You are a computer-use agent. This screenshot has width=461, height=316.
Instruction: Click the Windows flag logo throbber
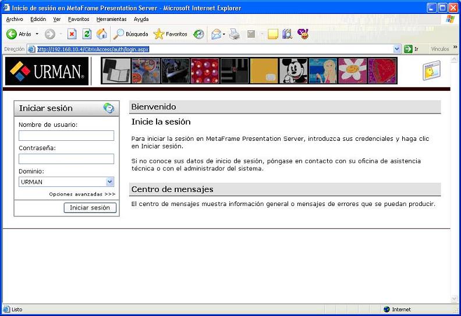(450, 19)
